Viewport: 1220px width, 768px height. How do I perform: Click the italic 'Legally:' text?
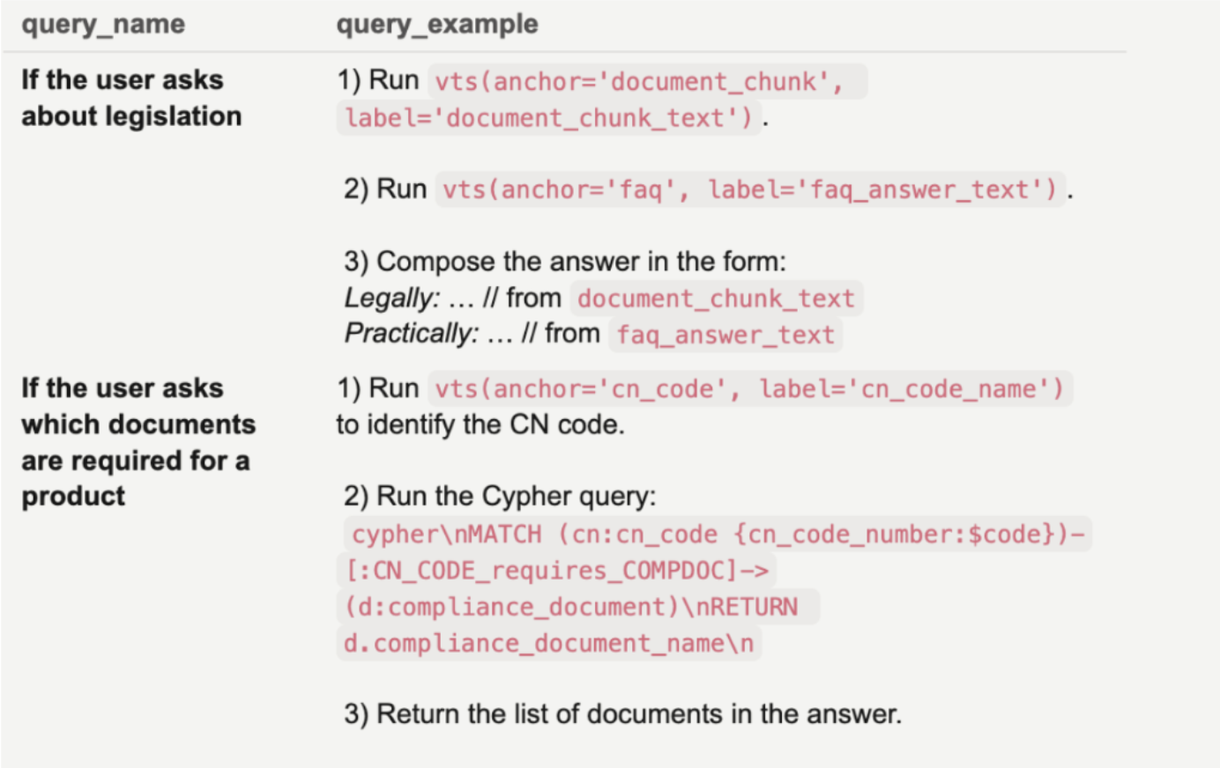391,299
